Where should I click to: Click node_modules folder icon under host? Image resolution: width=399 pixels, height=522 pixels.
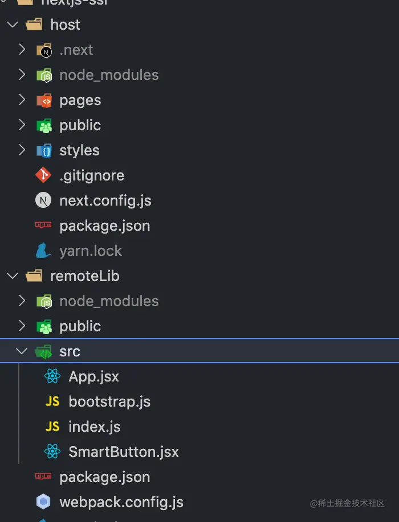tap(44, 75)
